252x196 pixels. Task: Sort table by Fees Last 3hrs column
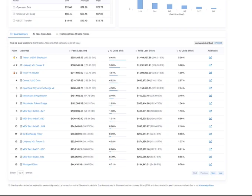78,51
